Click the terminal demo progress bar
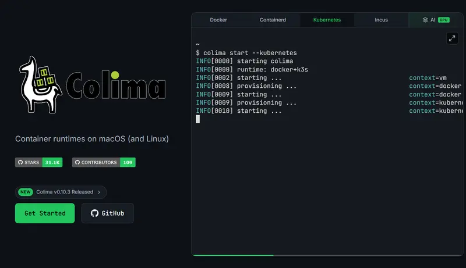The image size is (466, 268). tap(327, 255)
